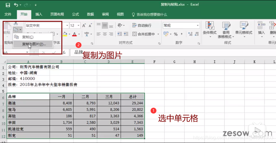Screen dimensions: 276x143
Task: Click the decrease indent icon
Action: click(x=120, y=34)
